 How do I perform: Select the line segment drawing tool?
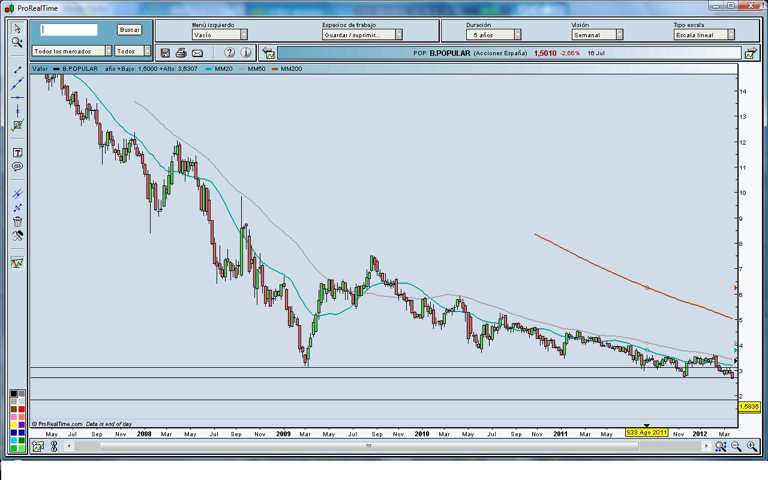pos(17,70)
